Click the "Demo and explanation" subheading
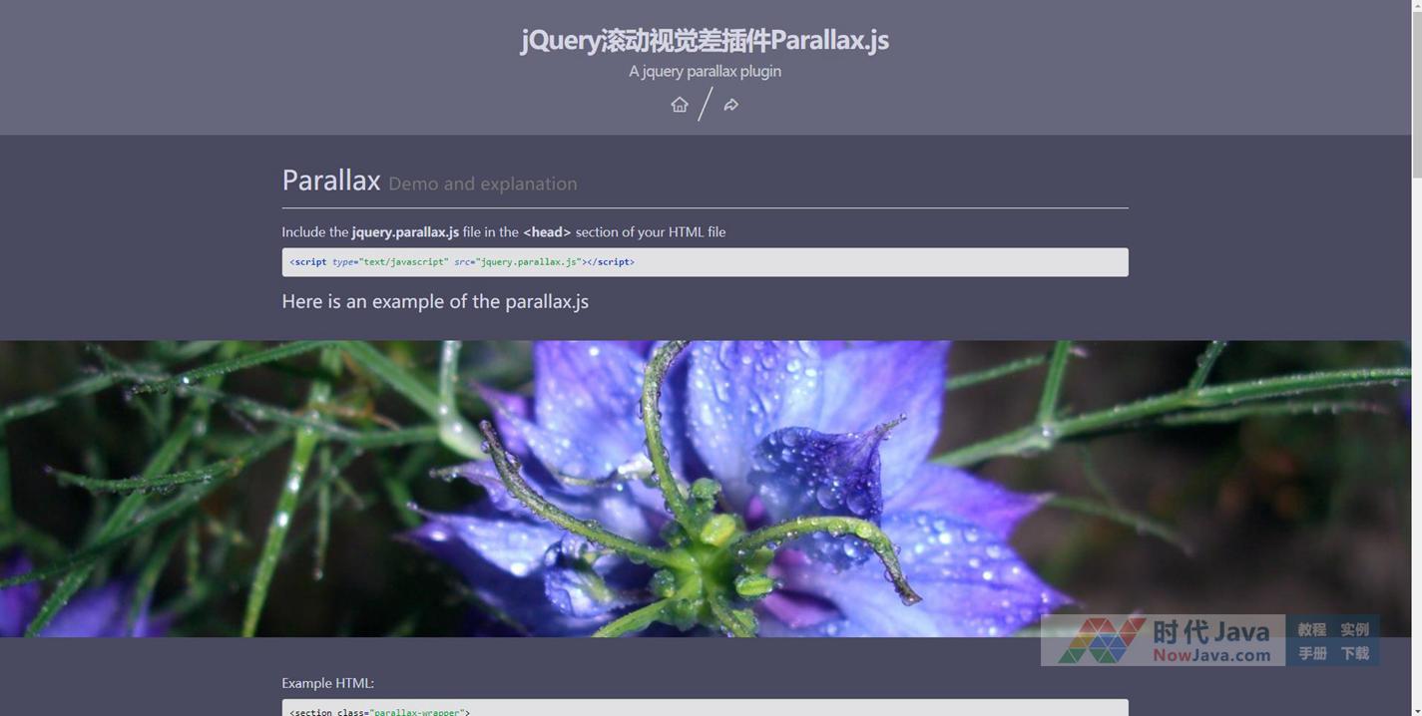 click(x=482, y=183)
